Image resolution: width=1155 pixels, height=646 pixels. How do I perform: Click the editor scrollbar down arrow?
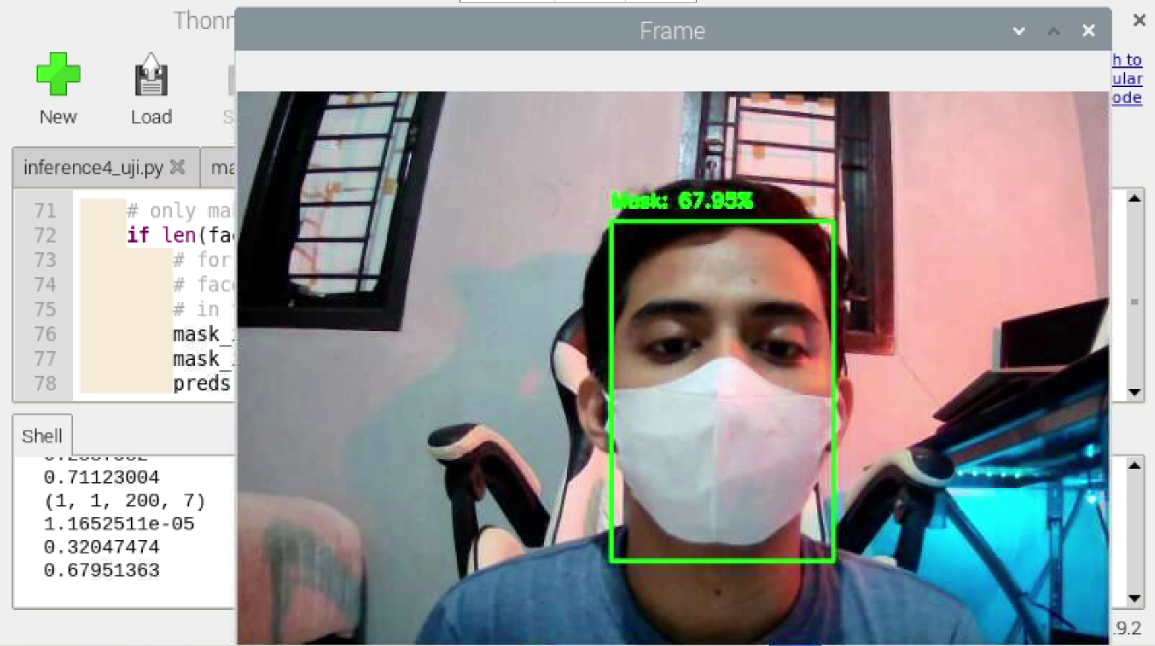pos(1134,392)
